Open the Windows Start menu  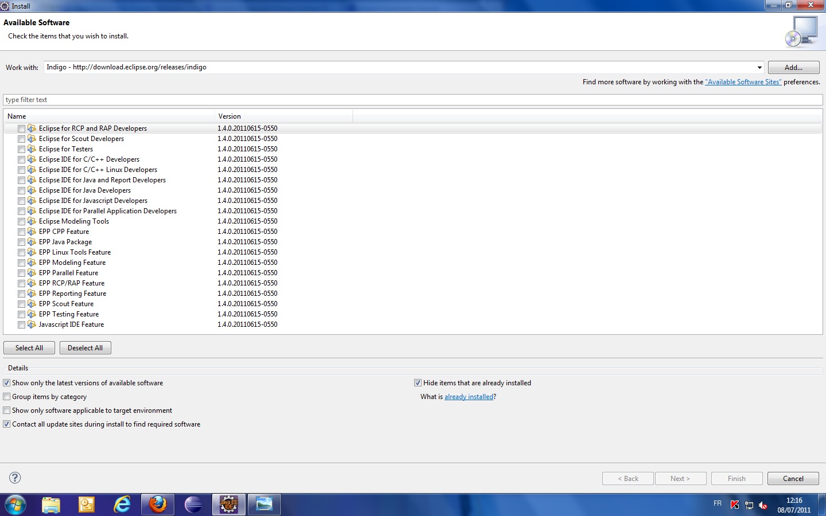15,505
